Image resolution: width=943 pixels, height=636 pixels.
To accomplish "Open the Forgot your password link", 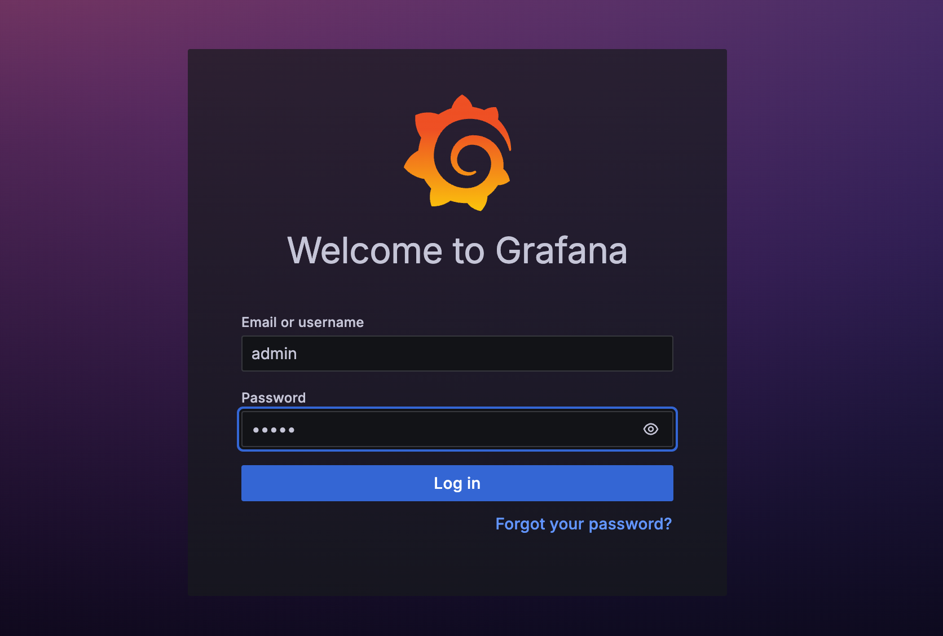I will coord(583,524).
